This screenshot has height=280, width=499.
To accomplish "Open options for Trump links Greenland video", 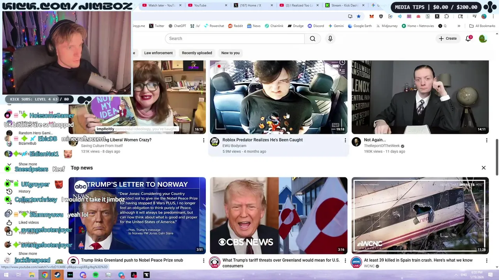I will point(203,261).
